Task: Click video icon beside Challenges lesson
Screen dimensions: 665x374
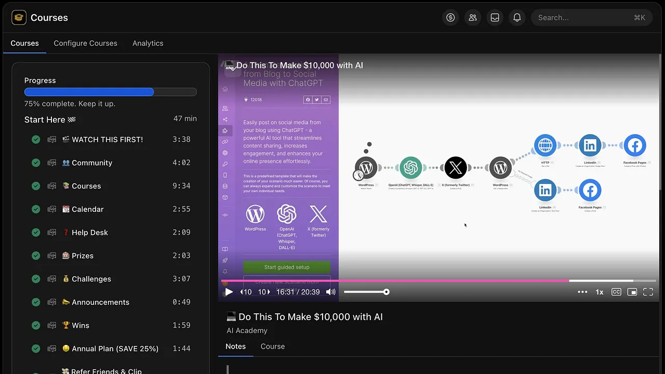Action: [52, 279]
